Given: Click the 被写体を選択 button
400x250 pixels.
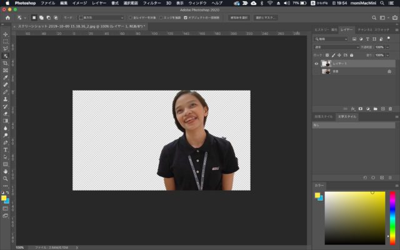Looking at the screenshot, I should 237,17.
